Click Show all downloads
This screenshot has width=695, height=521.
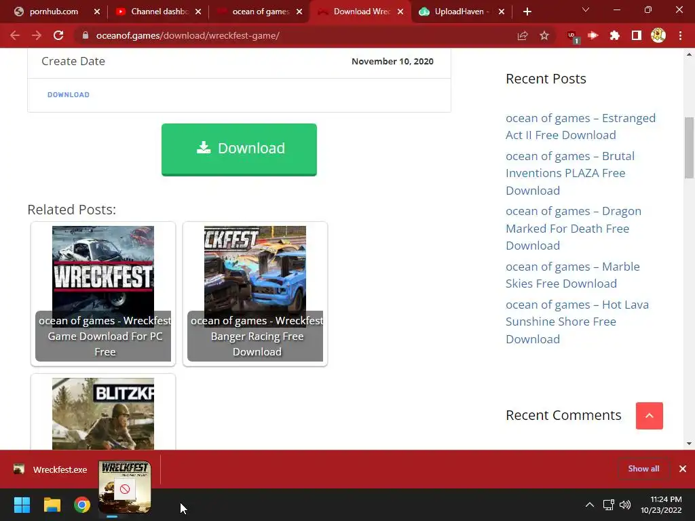click(x=643, y=469)
